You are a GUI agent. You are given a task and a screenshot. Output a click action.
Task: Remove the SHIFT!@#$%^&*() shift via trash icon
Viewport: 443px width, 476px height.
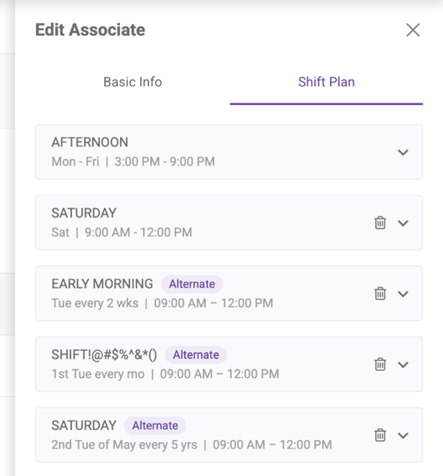point(380,364)
